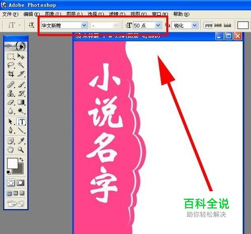The image size is (251, 234).
Task: Jump to ImageReady from toolbox bottom
Action: point(16,204)
